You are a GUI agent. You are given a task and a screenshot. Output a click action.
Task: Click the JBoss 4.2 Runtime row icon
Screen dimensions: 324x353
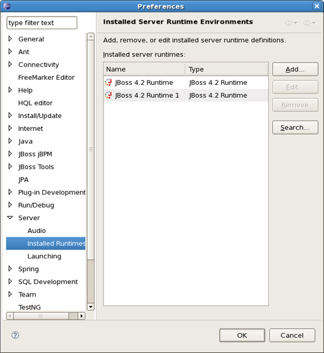coord(109,82)
